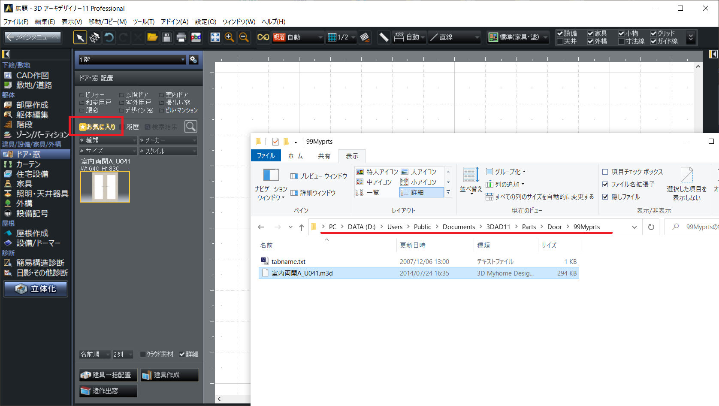This screenshot has width=719, height=406.
Task: Click the undo icon in toolbar
Action: (x=109, y=38)
